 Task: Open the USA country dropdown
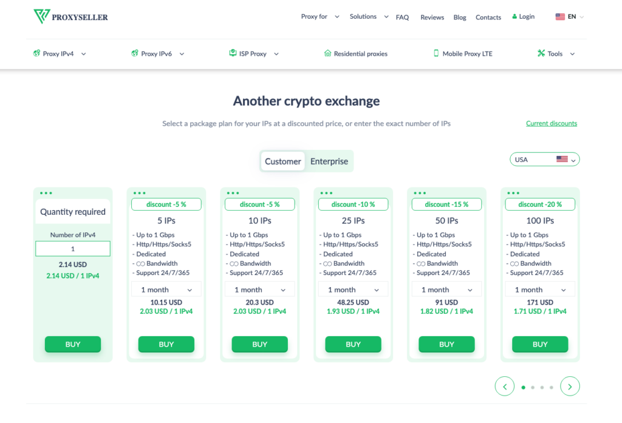pos(545,160)
